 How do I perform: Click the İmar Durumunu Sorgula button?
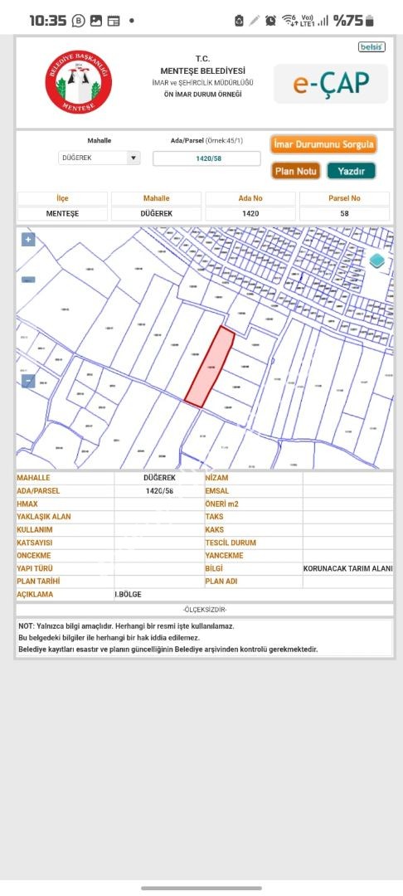click(x=323, y=144)
